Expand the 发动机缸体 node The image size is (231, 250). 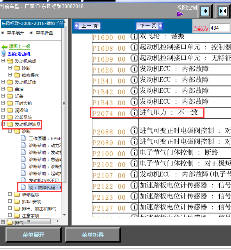[x=3, y=82]
